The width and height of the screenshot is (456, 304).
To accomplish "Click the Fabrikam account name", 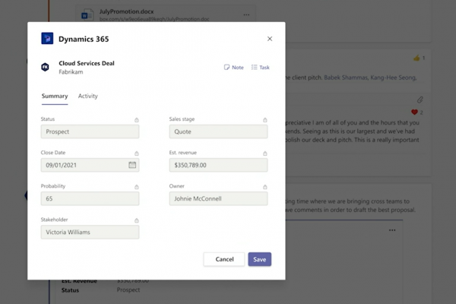I will click(x=71, y=72).
